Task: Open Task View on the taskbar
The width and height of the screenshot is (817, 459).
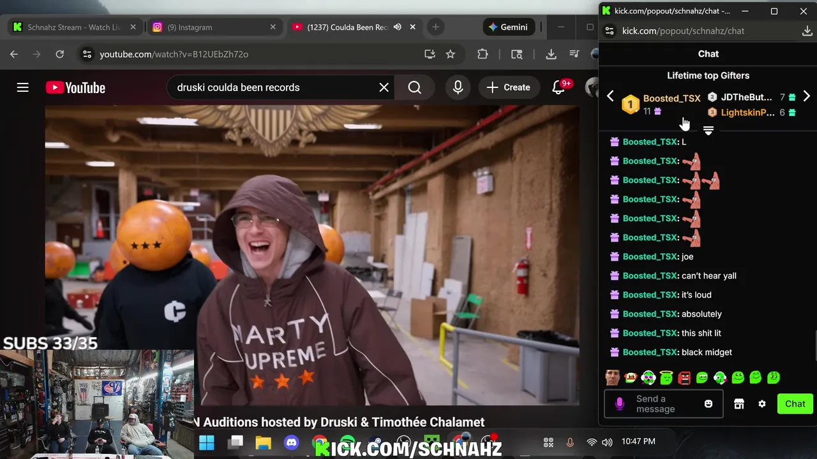Action: click(236, 442)
